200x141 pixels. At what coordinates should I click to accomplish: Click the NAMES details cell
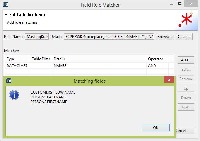(x=60, y=65)
